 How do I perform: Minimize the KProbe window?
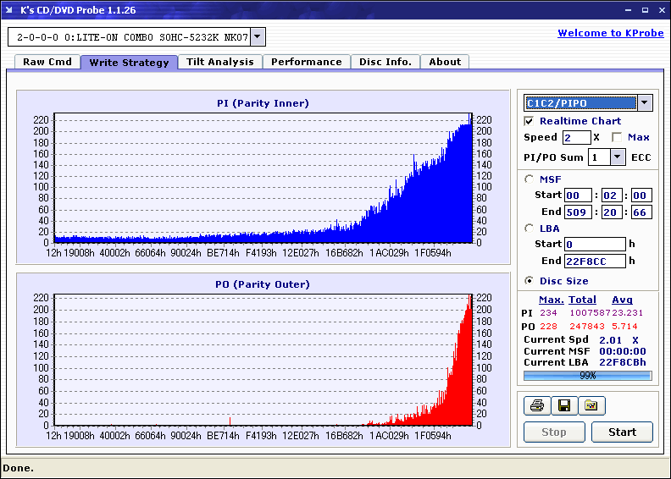(x=628, y=10)
